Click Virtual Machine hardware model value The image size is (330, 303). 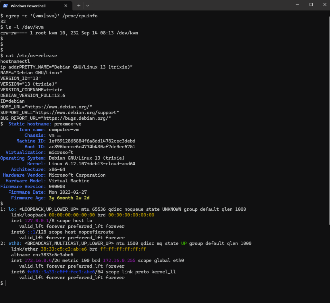pos(69,181)
